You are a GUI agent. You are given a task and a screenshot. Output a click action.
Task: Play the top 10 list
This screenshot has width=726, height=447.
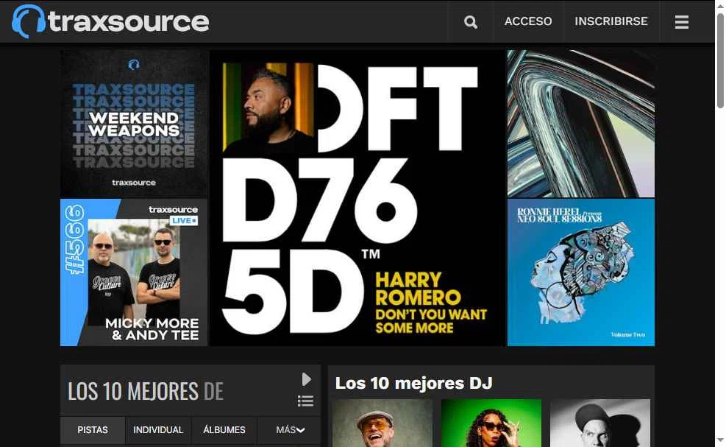tap(306, 379)
